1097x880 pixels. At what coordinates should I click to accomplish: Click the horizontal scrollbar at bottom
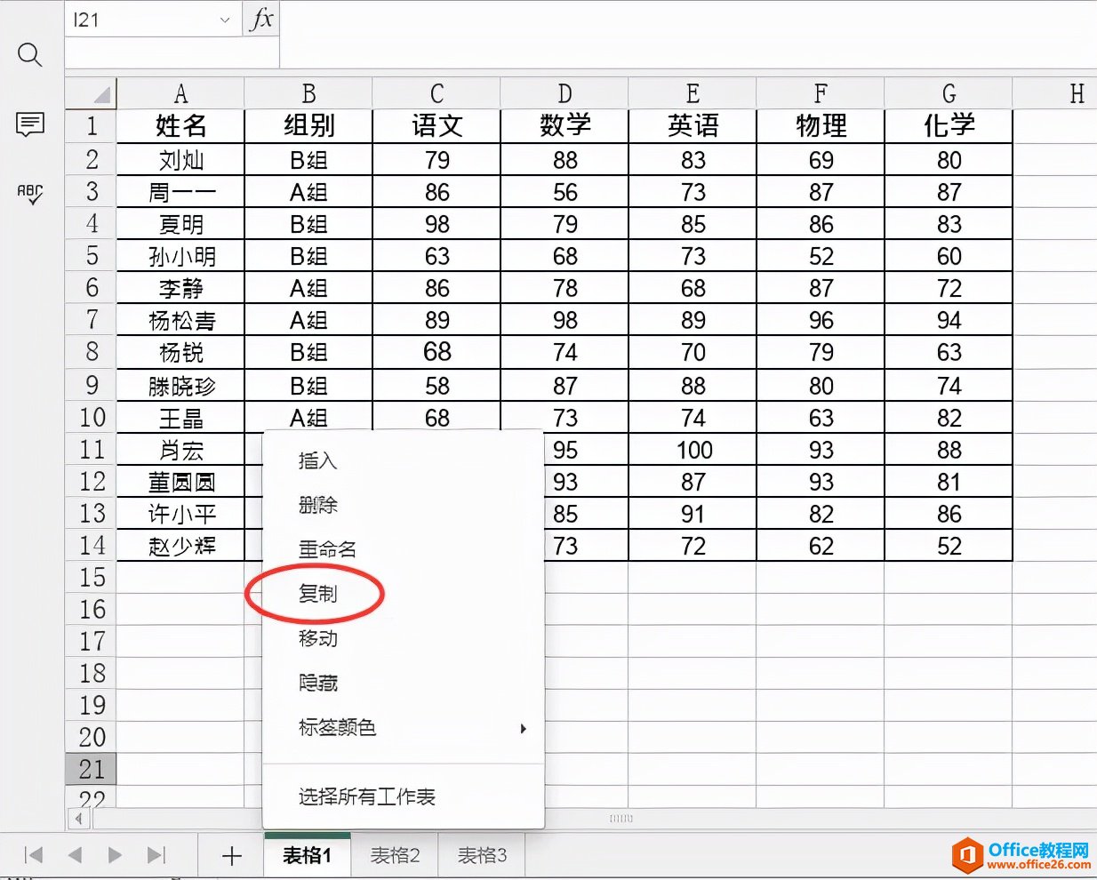(621, 818)
